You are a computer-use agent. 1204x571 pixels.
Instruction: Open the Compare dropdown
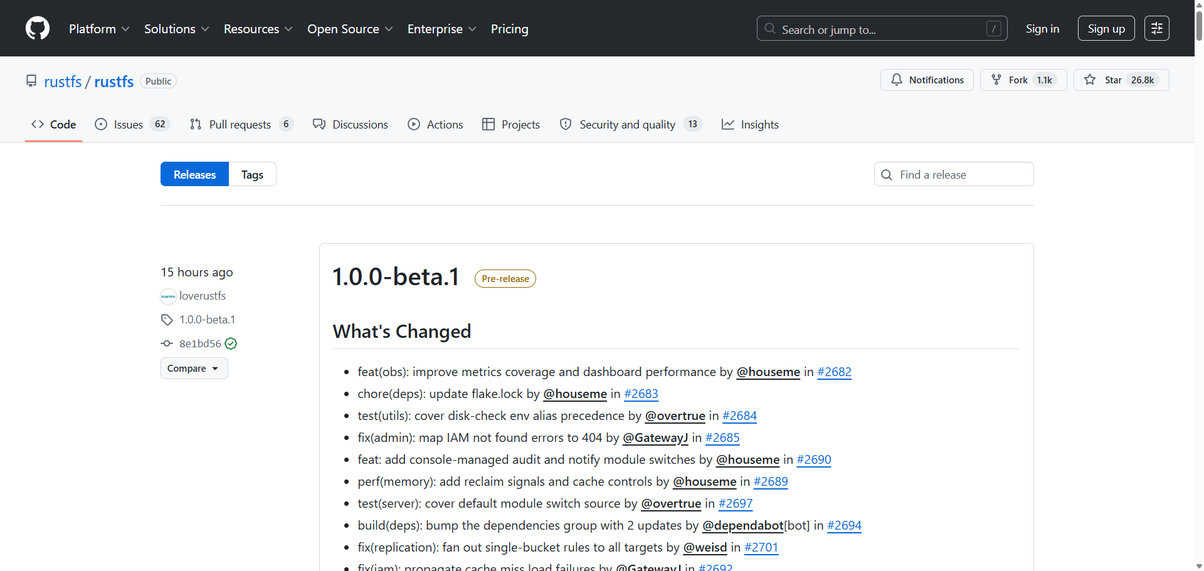(x=194, y=369)
